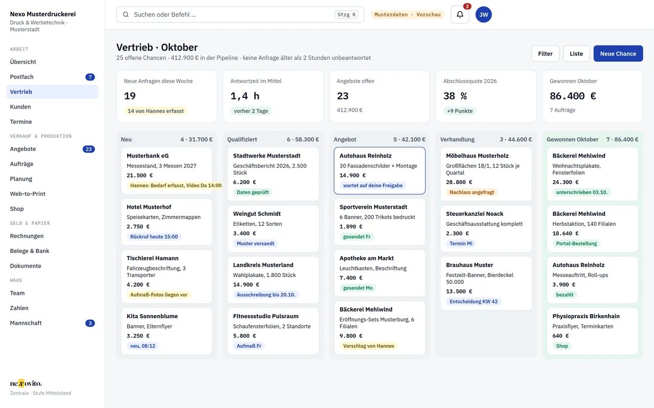Open Termine in the sidebar

click(52, 122)
